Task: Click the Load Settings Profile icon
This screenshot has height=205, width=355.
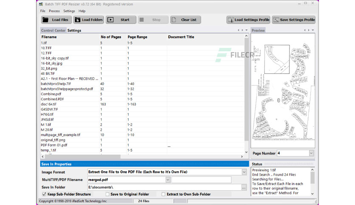Action: pos(231,20)
